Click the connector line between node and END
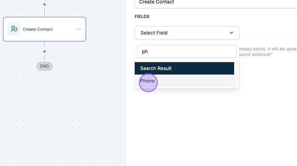297x166 pixels. coord(44,58)
